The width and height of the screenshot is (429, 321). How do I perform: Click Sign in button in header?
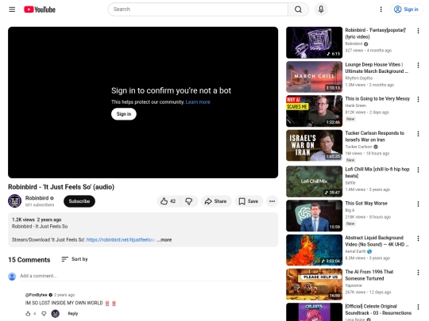pos(406,10)
